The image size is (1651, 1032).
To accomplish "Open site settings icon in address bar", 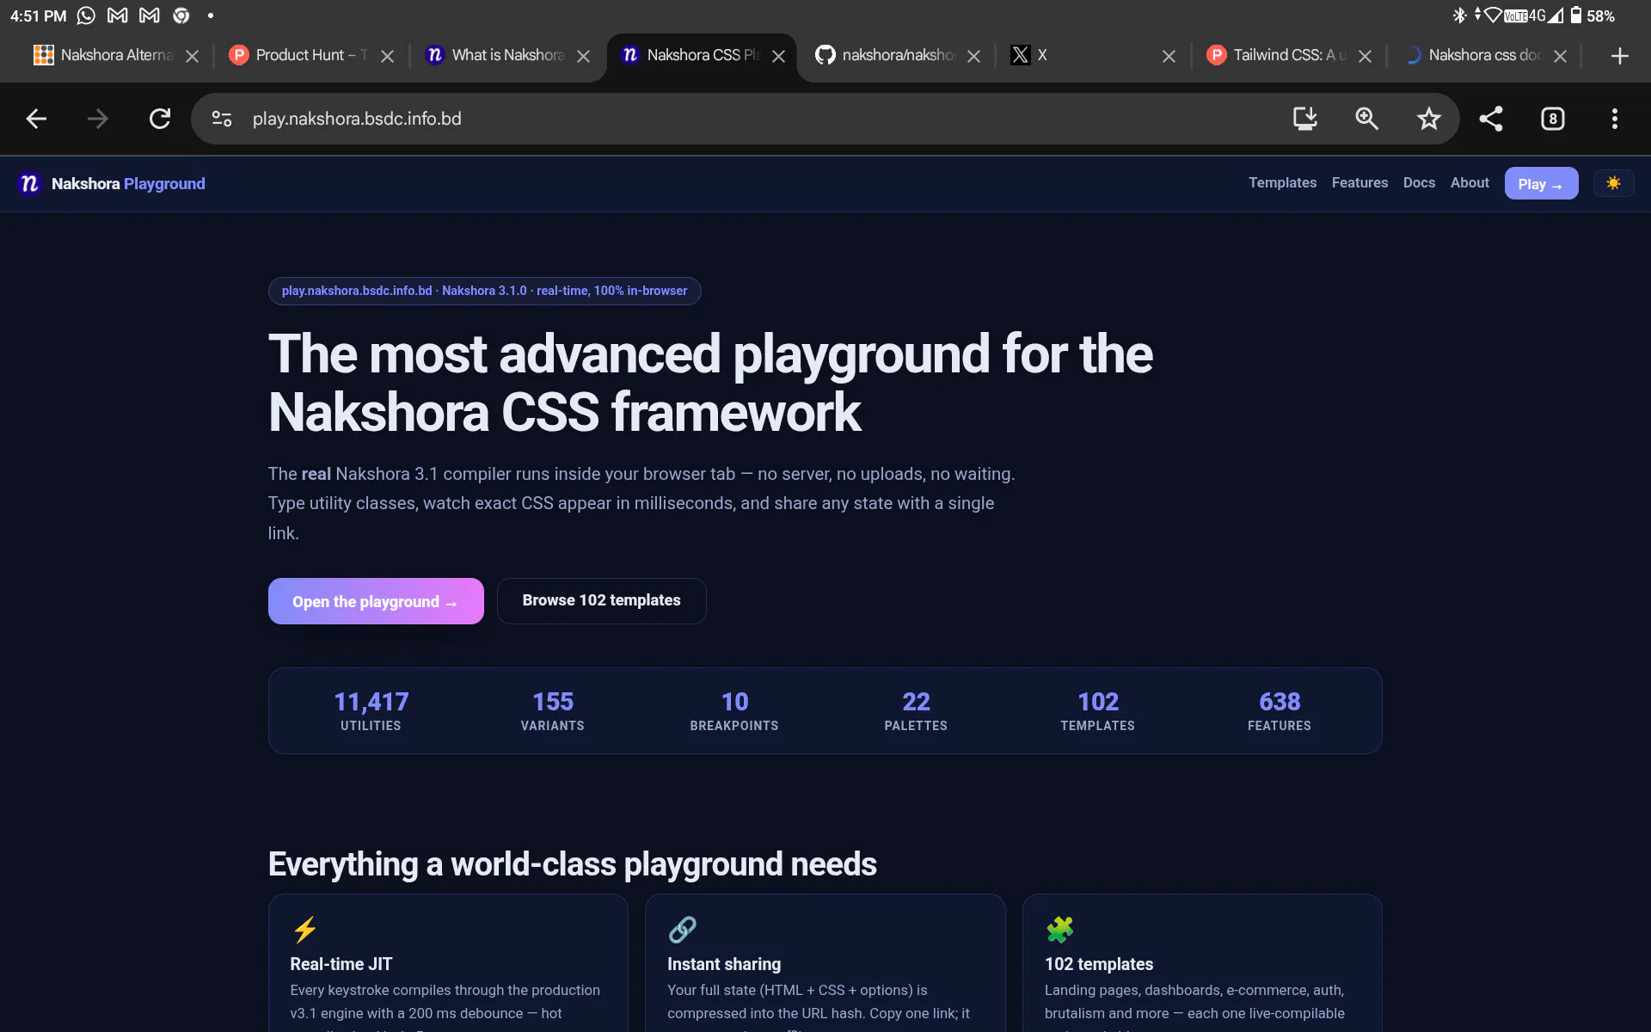I will 222,119.
